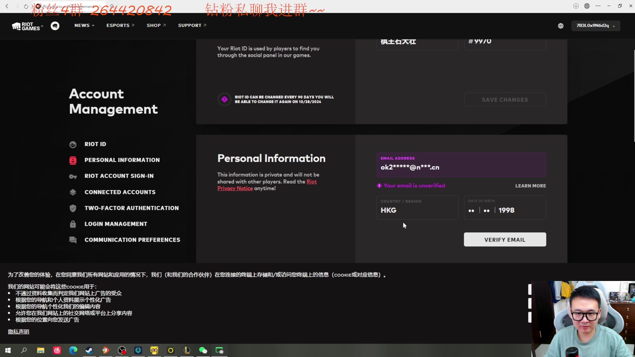Click the Country / Region HKG field

coord(417,207)
